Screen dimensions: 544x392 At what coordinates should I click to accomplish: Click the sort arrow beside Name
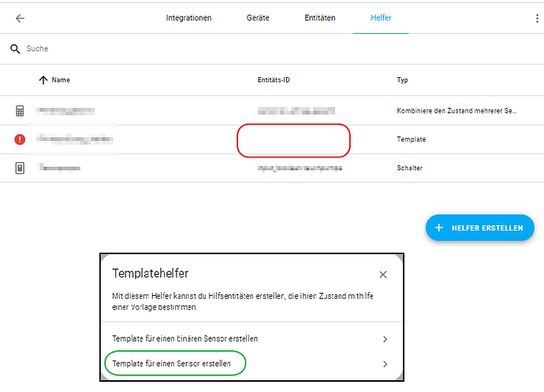[43, 80]
